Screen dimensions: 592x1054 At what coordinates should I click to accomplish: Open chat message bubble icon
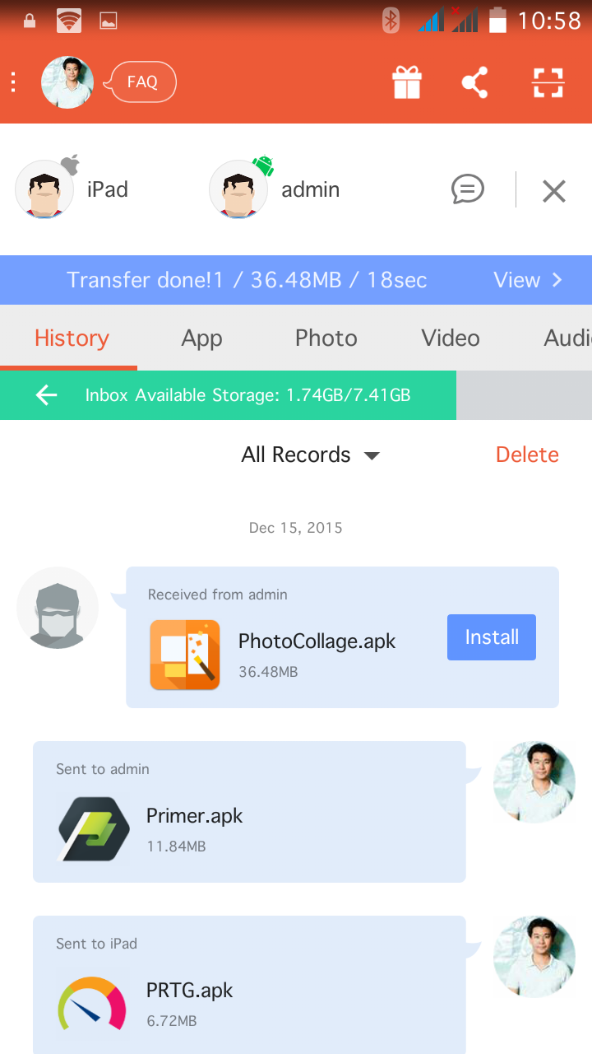click(x=468, y=189)
